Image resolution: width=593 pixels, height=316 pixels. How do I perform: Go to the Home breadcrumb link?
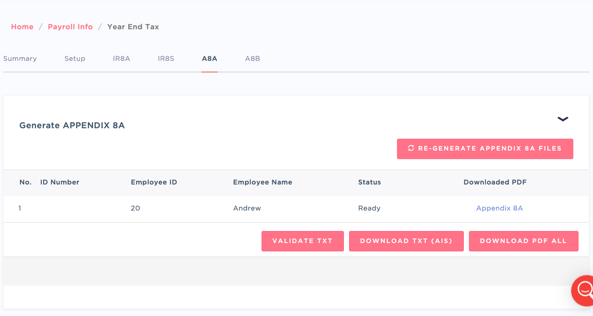[x=22, y=27]
